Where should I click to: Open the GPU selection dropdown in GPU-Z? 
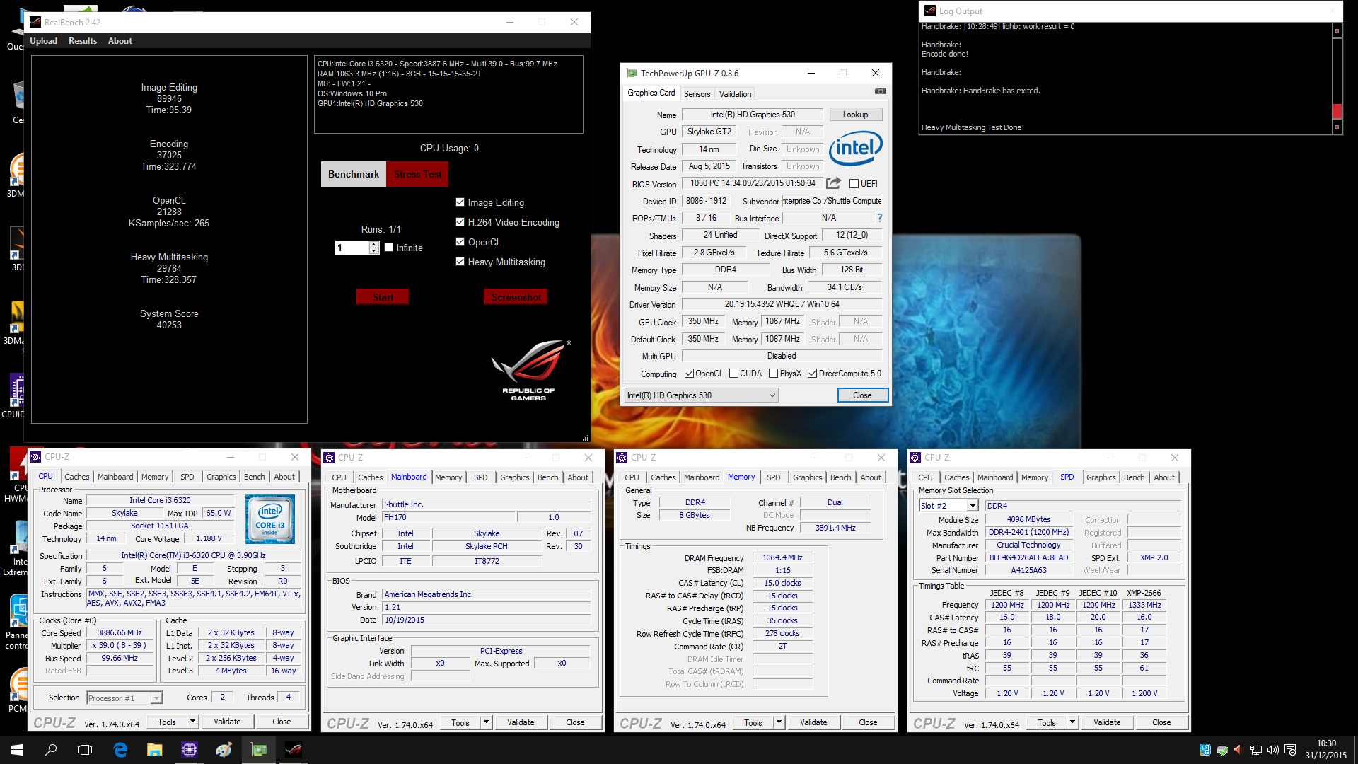pos(701,395)
